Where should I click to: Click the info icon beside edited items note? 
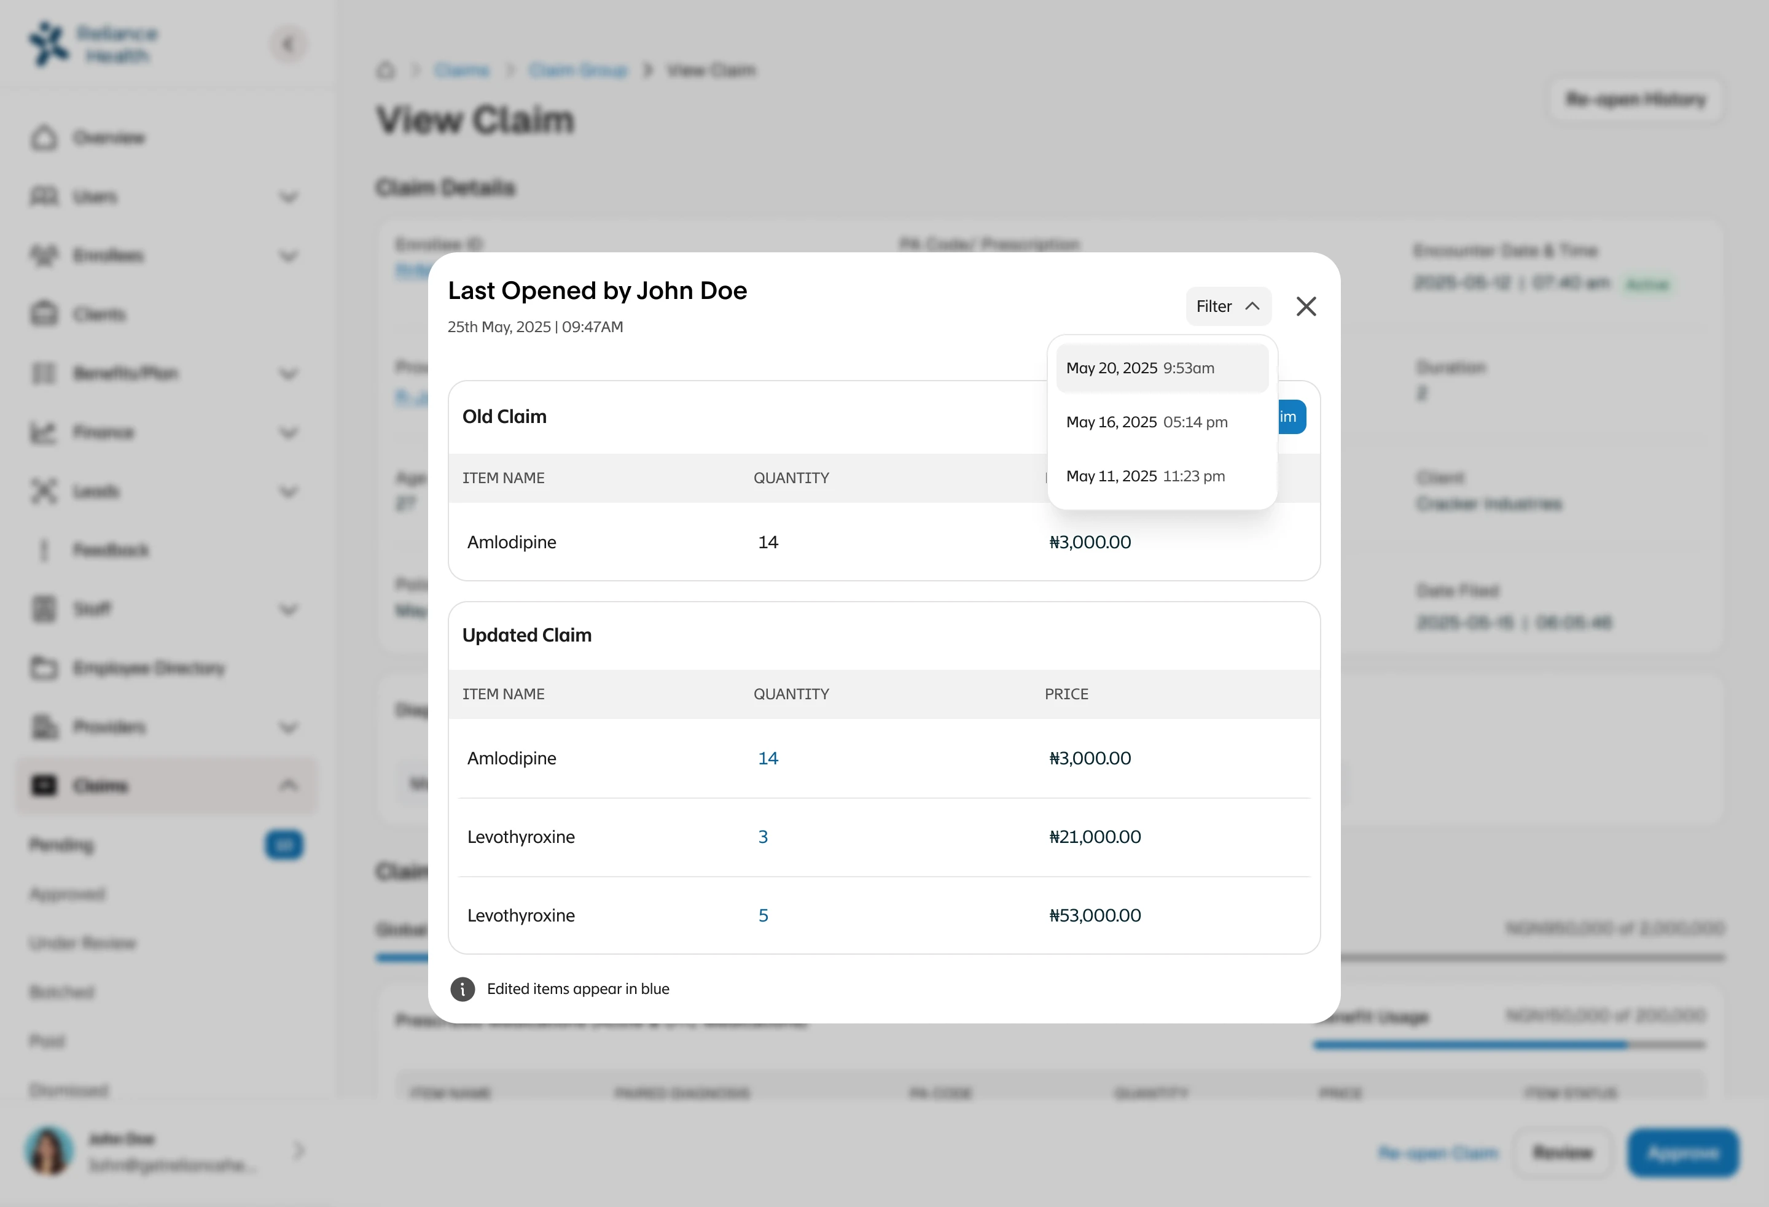click(462, 989)
